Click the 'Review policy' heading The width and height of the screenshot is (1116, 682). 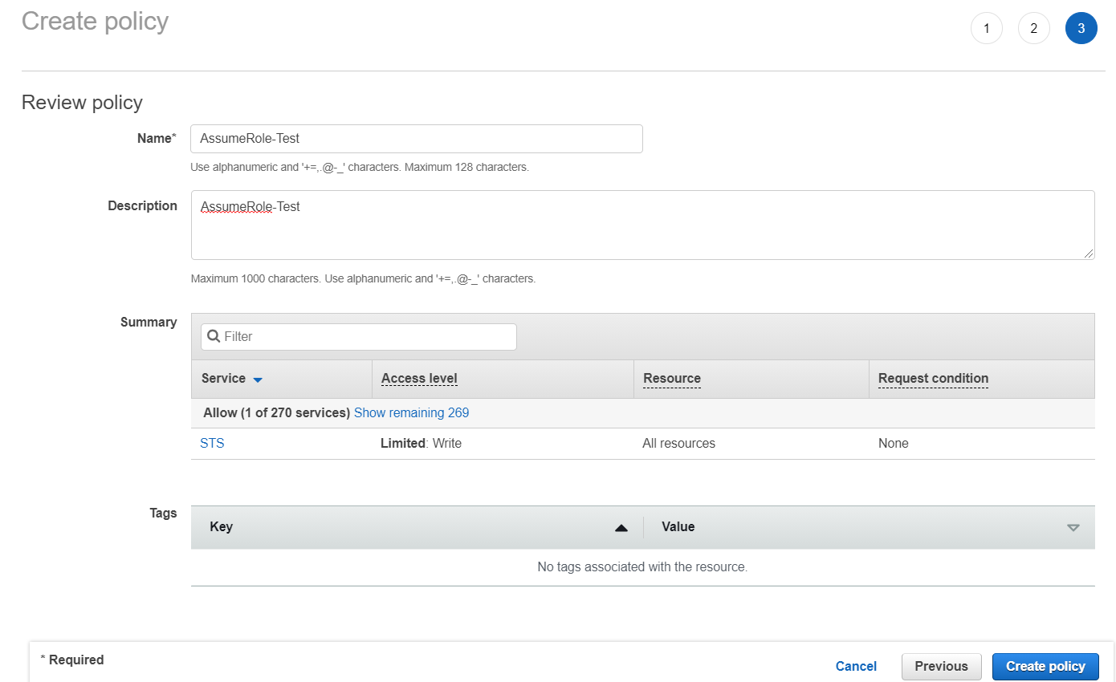pyautogui.click(x=82, y=102)
